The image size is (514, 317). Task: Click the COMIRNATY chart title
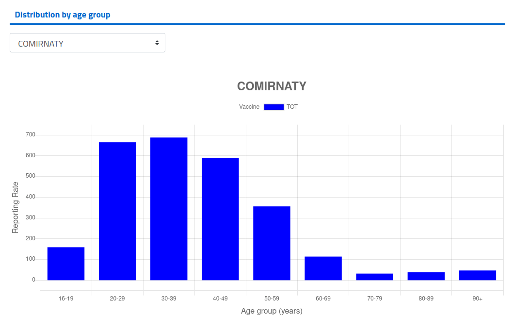[x=272, y=86]
